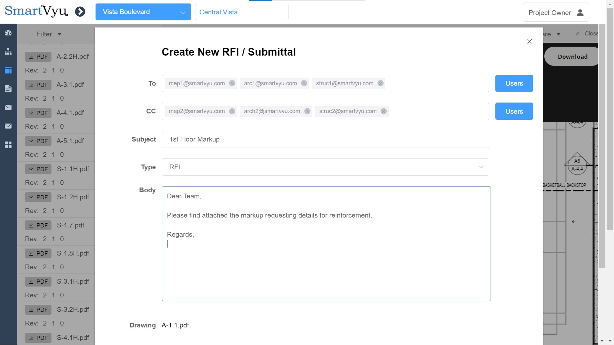Open the apps tiles icon in sidebar
The image size is (614, 345).
pos(8,145)
